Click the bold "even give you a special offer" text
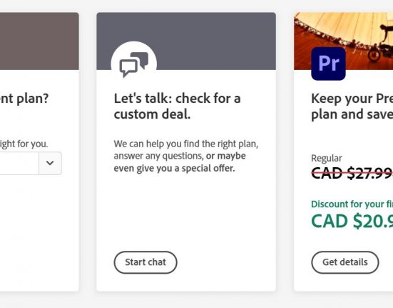The width and height of the screenshot is (393, 308). (174, 168)
